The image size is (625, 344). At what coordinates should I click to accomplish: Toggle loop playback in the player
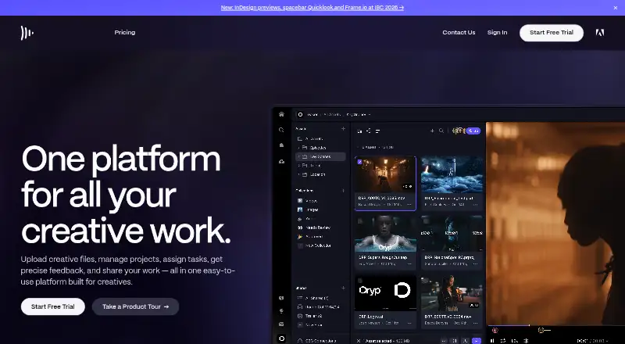503,341
